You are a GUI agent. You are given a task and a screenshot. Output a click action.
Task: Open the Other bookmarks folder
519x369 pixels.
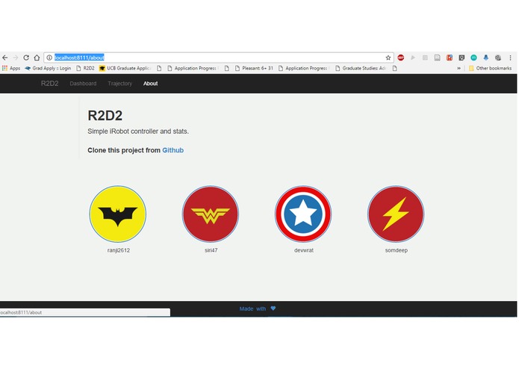pos(490,68)
